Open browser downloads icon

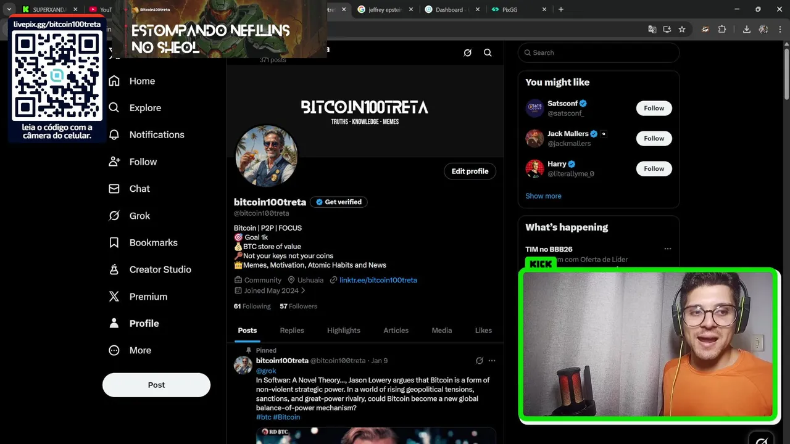pyautogui.click(x=746, y=29)
